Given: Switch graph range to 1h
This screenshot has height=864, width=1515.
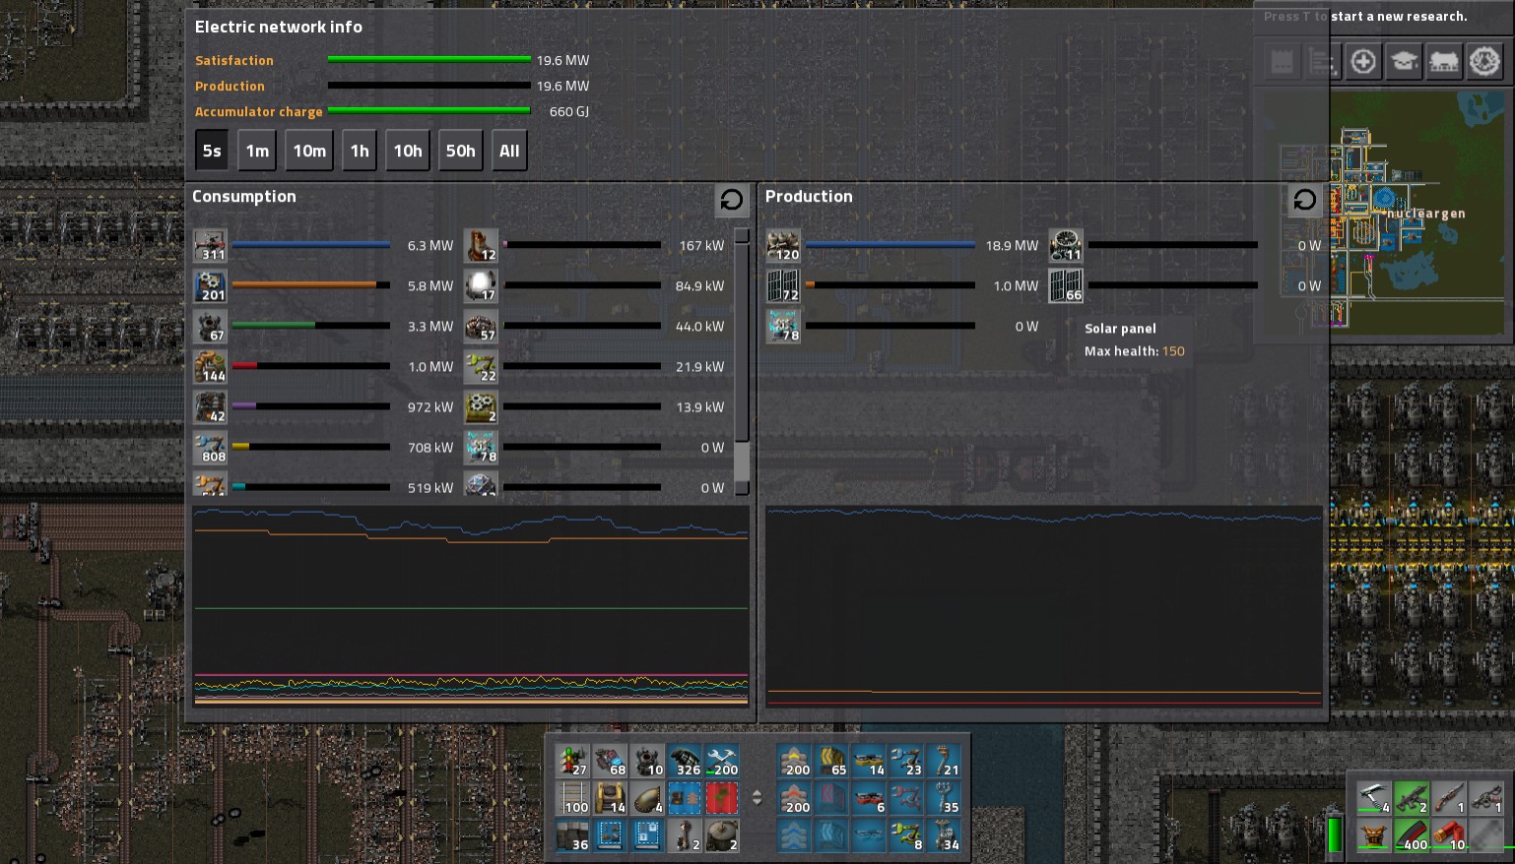Looking at the screenshot, I should pyautogui.click(x=360, y=151).
